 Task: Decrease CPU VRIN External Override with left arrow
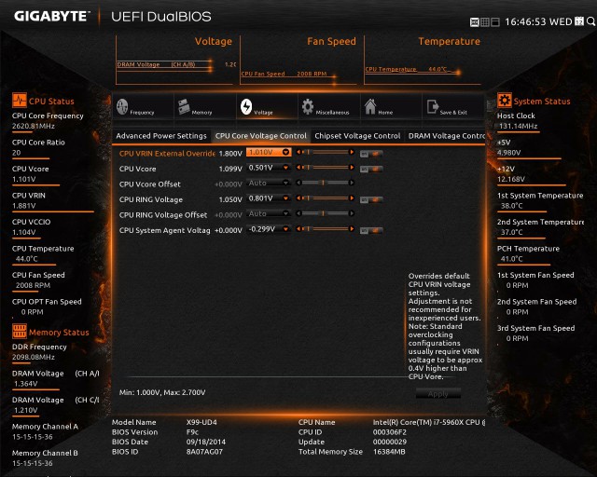click(x=298, y=152)
